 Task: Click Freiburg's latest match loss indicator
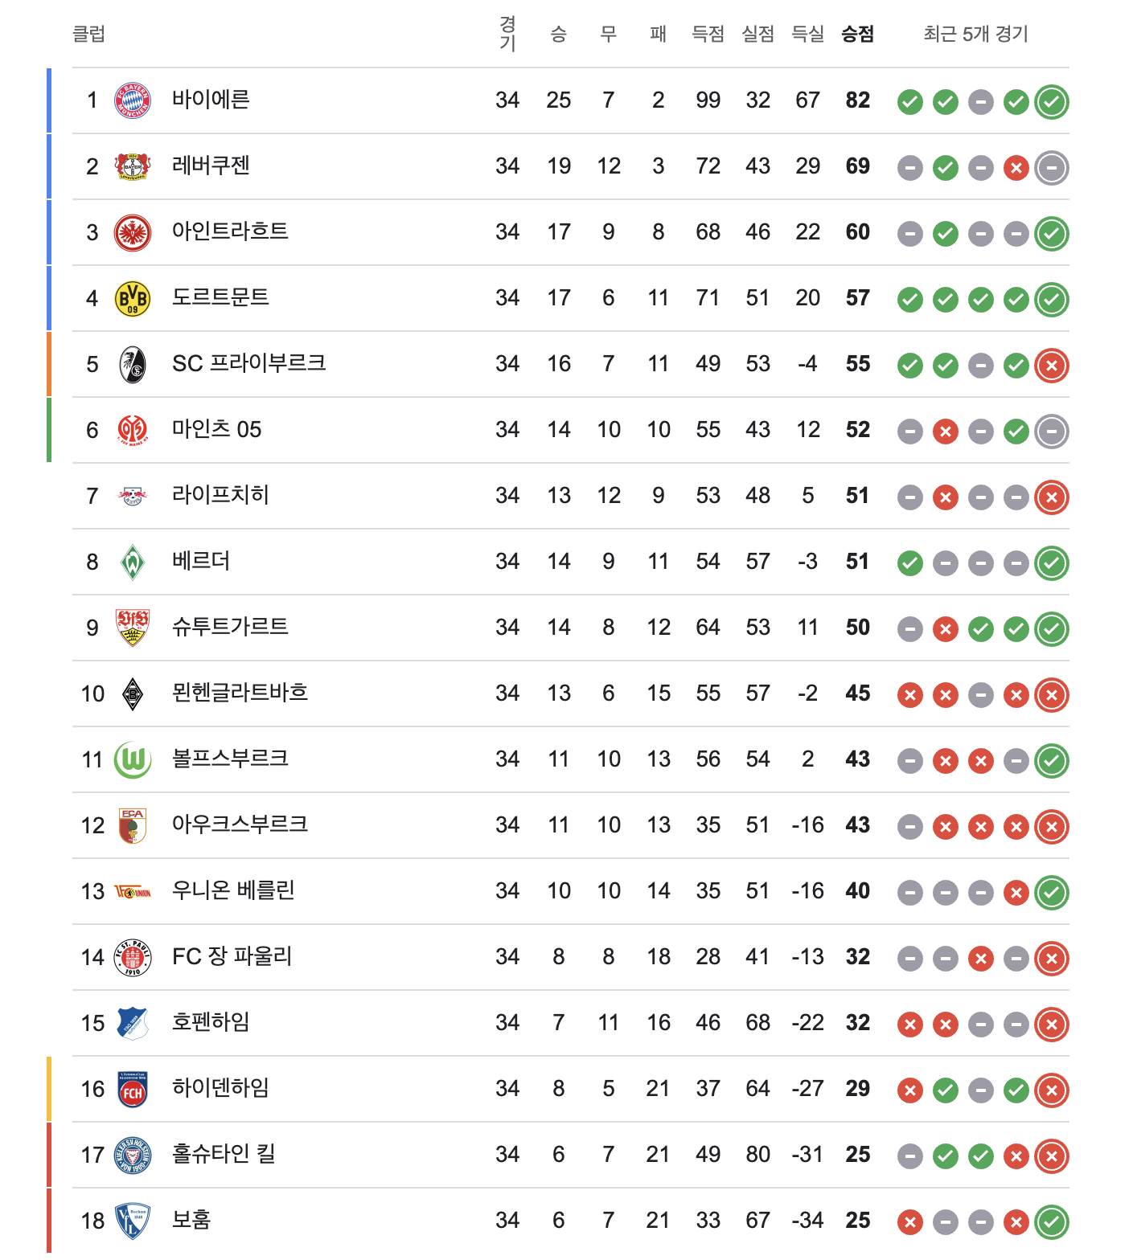[1052, 365]
